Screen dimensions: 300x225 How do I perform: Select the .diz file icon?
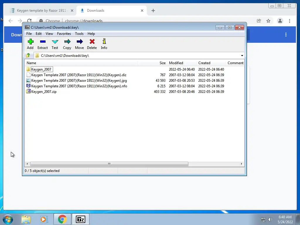click(x=28, y=75)
